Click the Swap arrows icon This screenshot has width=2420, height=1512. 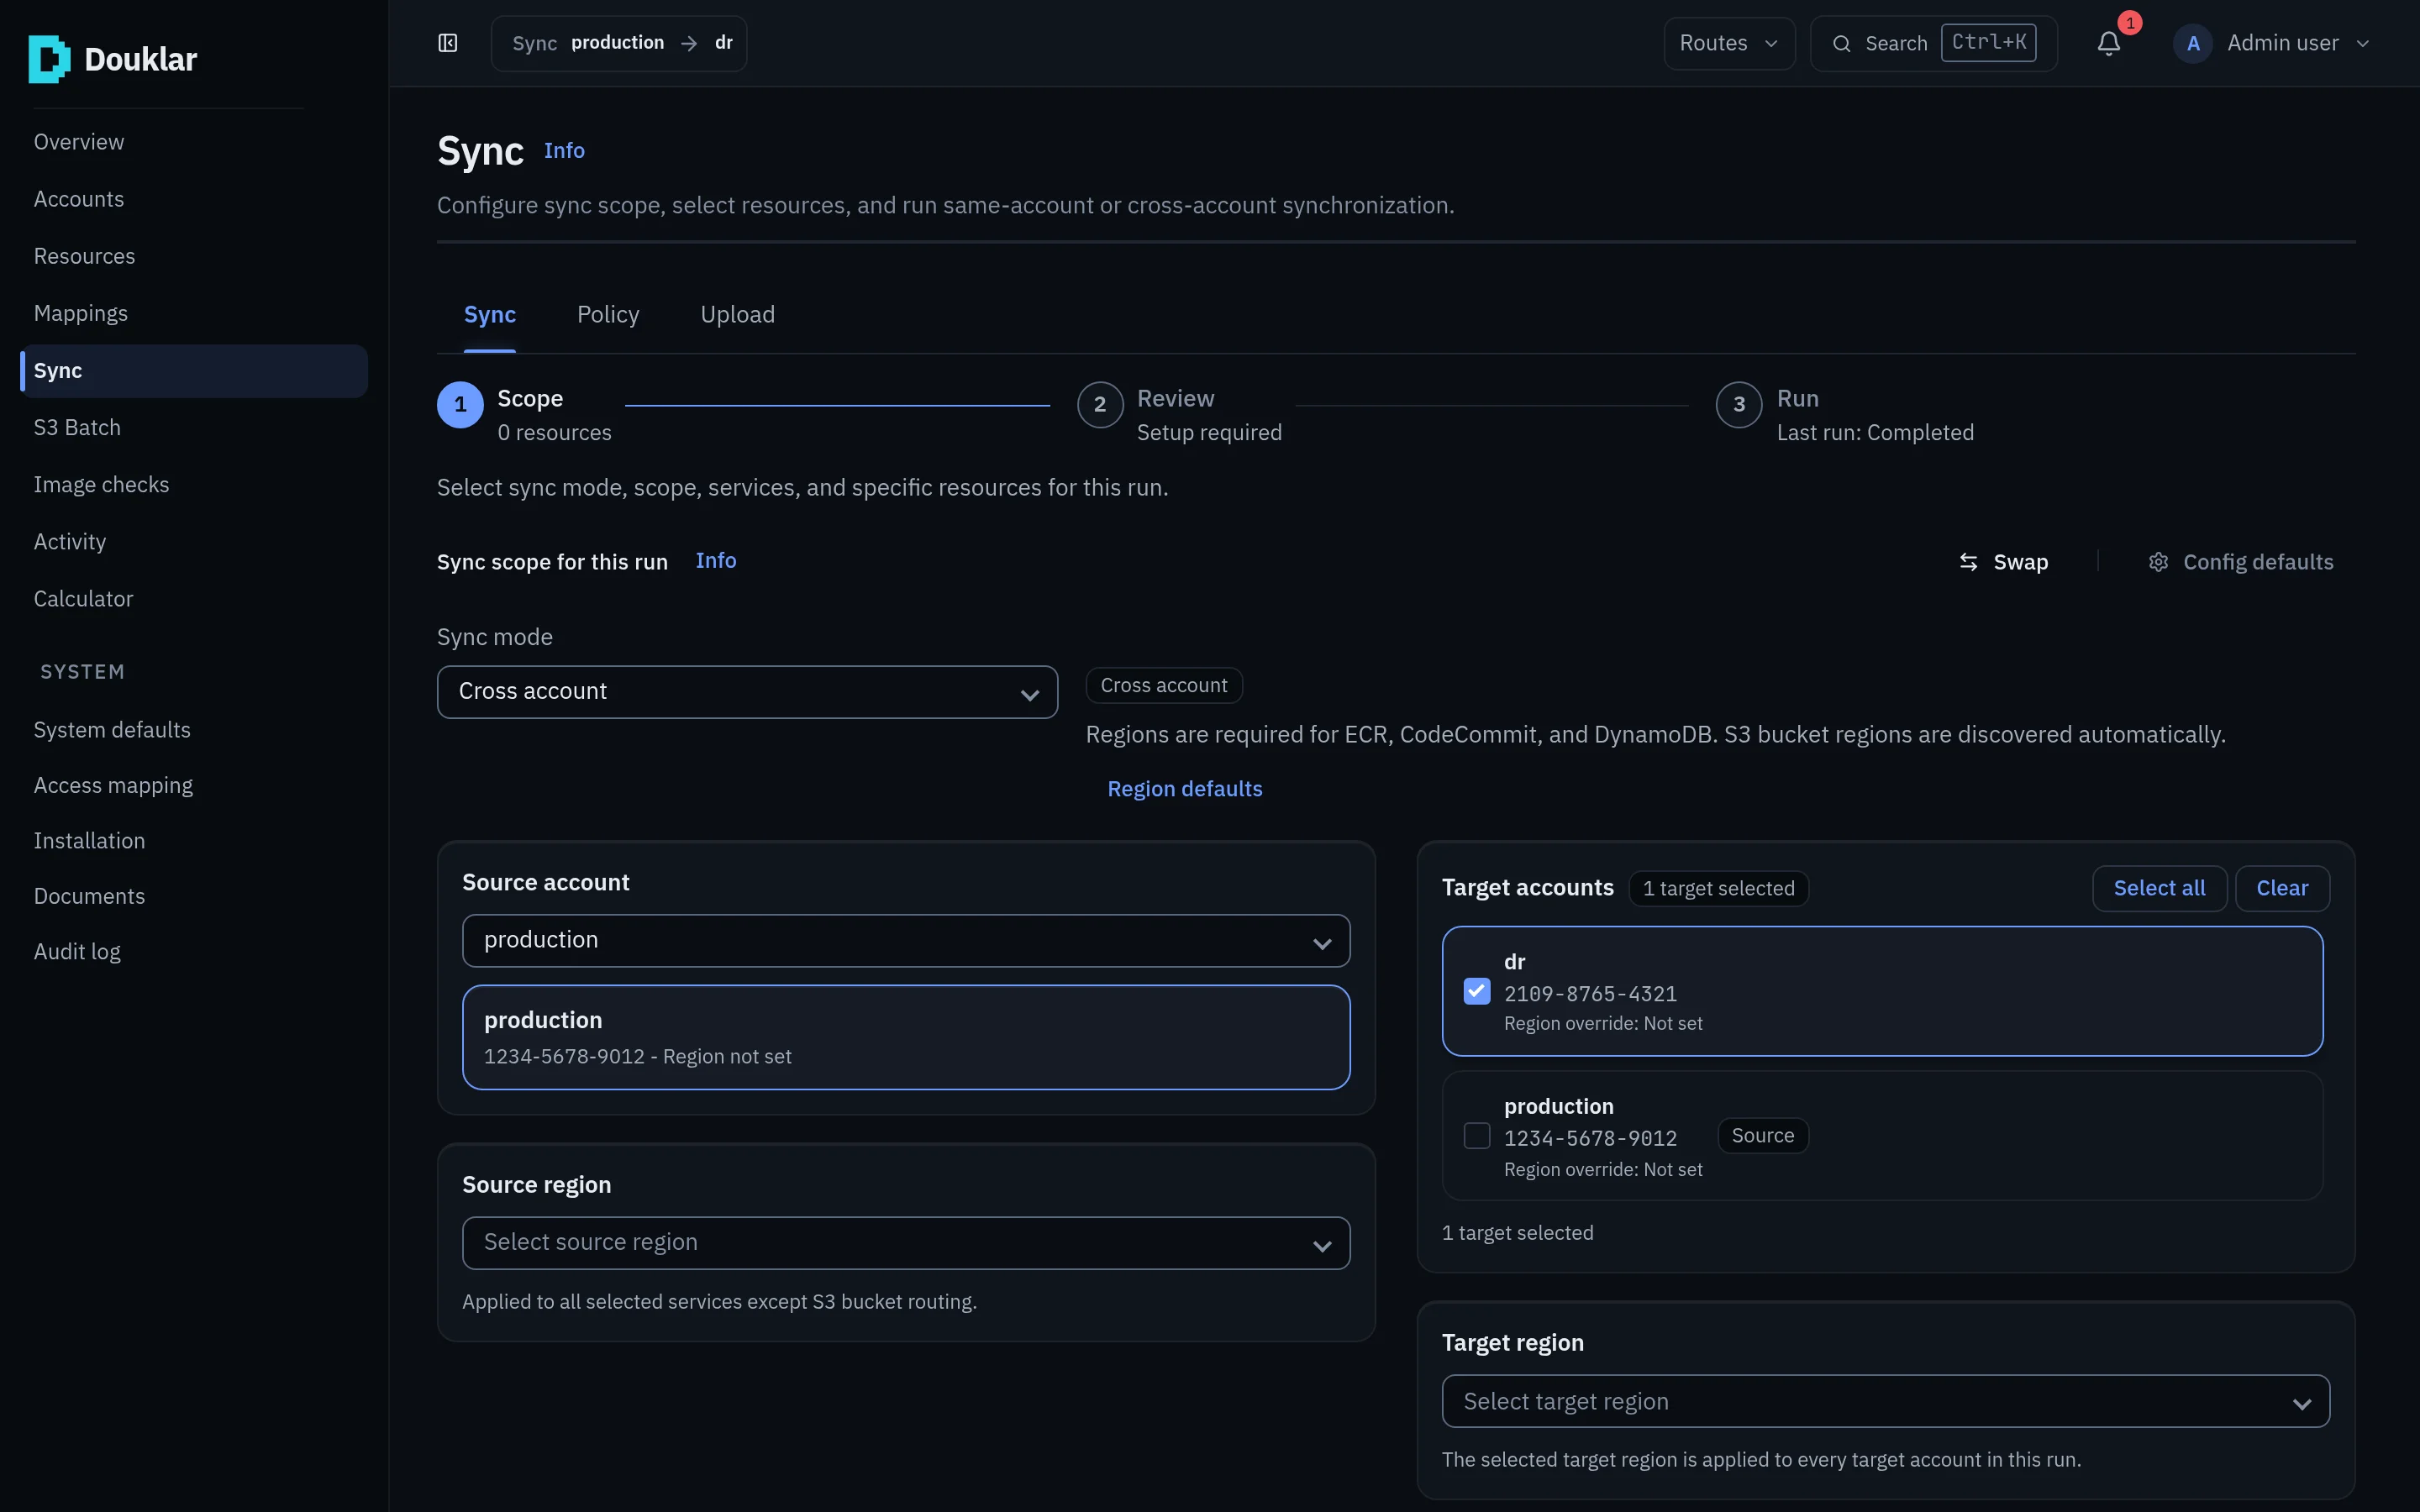tap(1968, 562)
